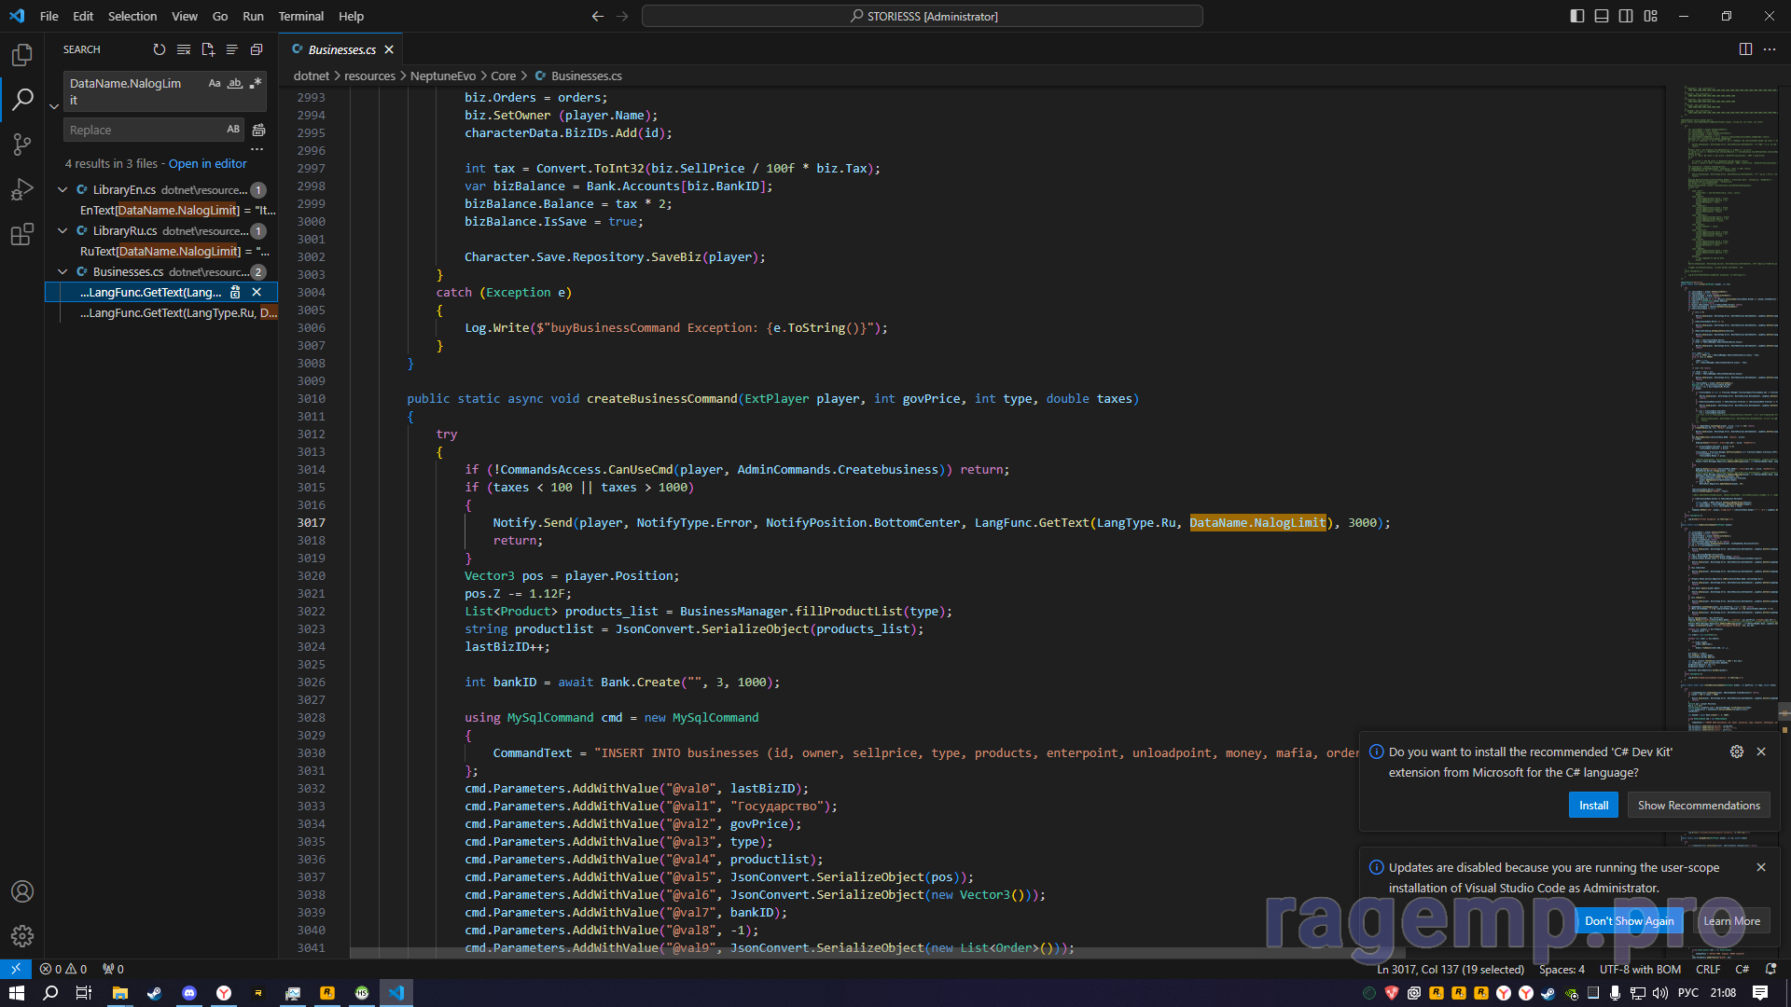Image resolution: width=1791 pixels, height=1007 pixels.
Task: Open Run and Debug view
Action: click(22, 189)
